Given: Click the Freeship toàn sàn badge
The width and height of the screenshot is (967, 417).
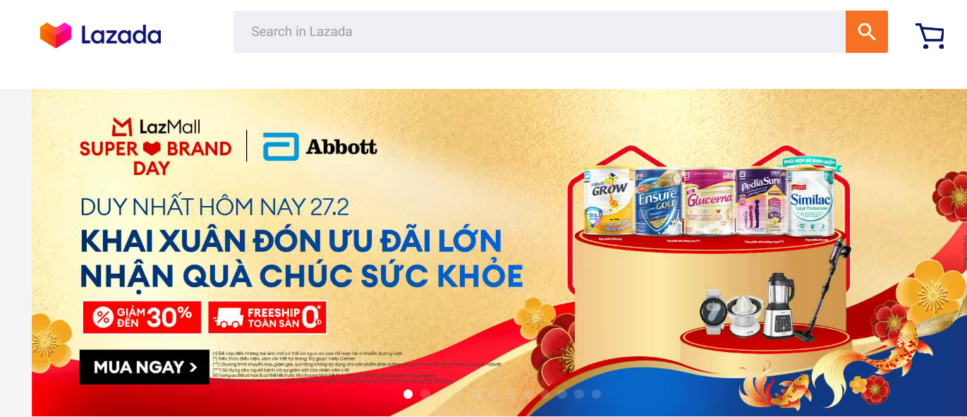Looking at the screenshot, I should pyautogui.click(x=267, y=318).
